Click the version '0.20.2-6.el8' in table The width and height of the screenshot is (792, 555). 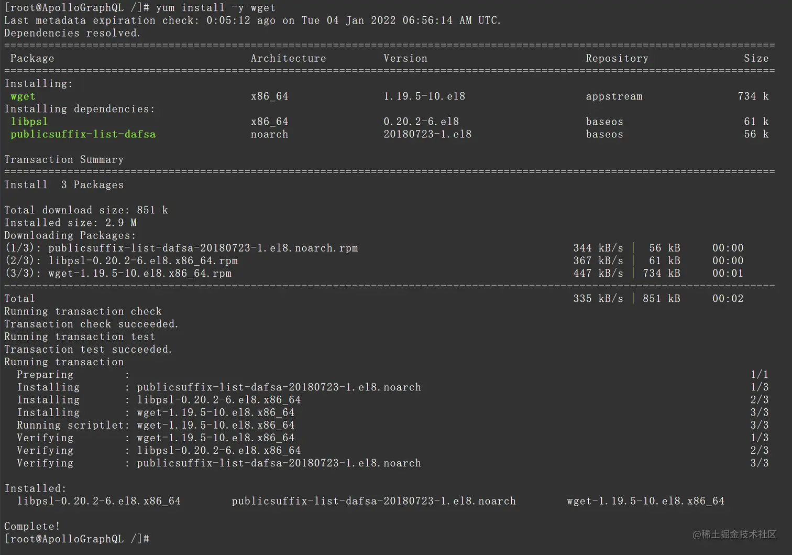point(421,122)
